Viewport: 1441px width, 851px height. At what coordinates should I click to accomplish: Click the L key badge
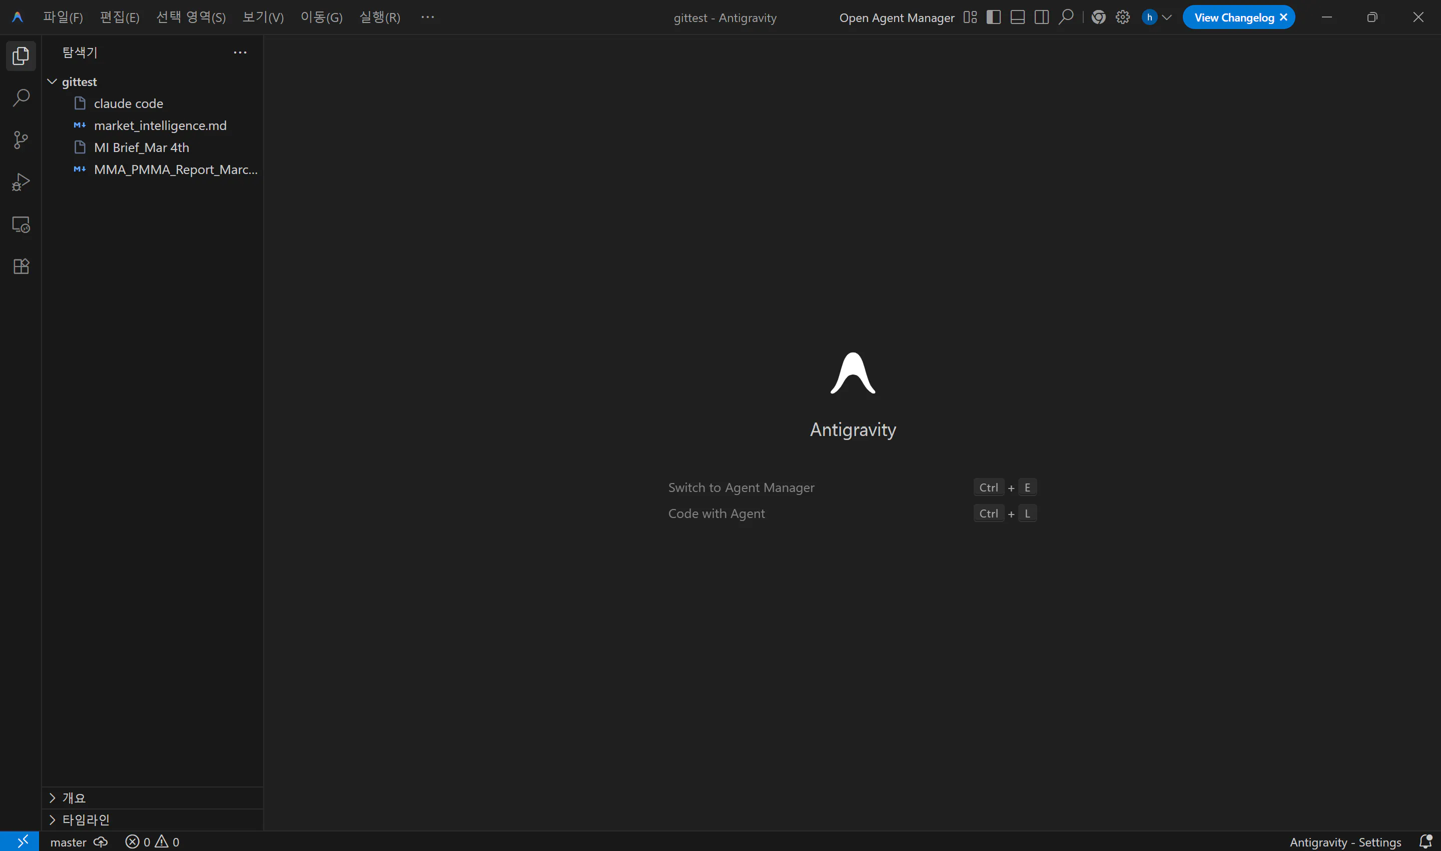click(1027, 513)
